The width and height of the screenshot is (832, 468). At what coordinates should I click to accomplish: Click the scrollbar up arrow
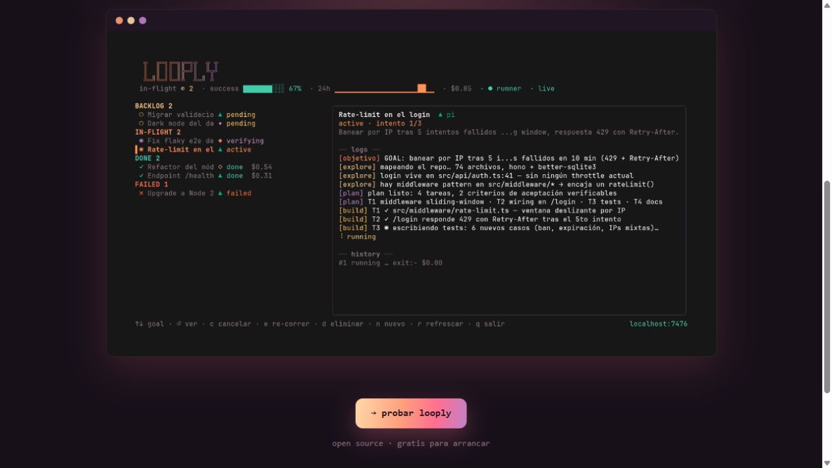tap(827, 5)
